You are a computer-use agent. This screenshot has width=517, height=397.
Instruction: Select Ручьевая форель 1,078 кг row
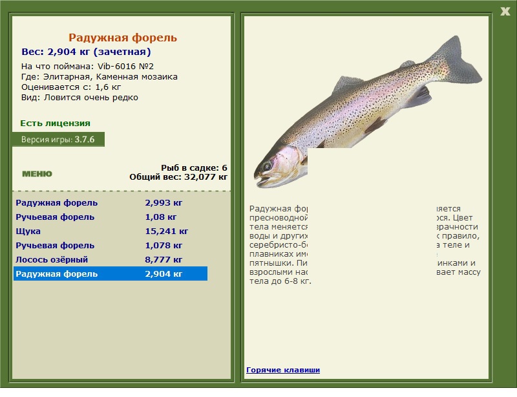pos(111,245)
